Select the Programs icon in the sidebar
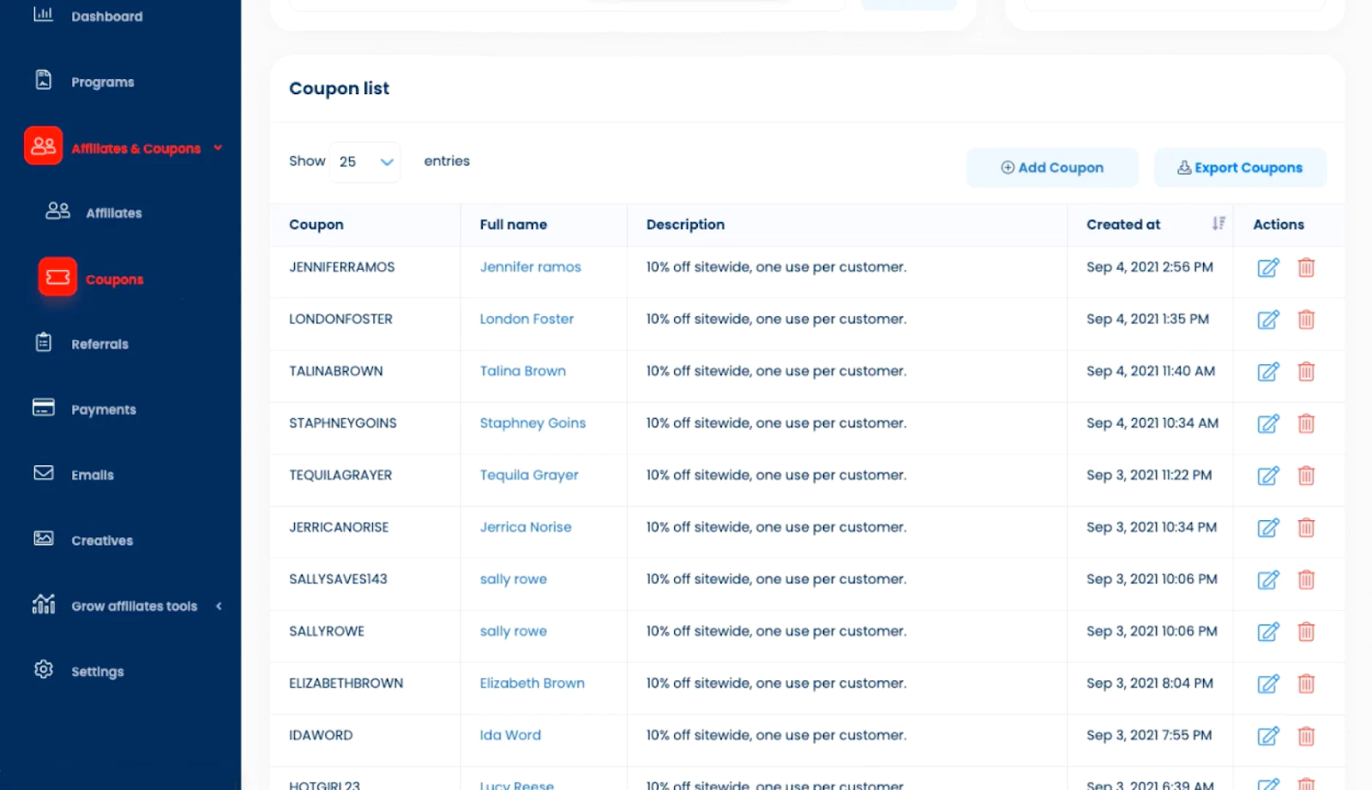1372x790 pixels. point(43,79)
